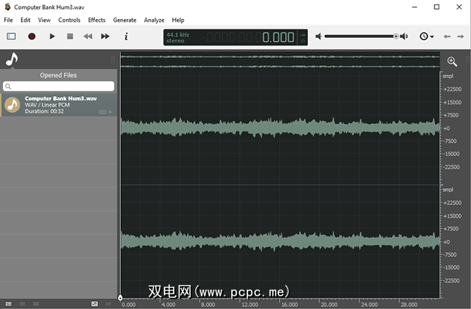This screenshot has width=471, height=309.
Task: Click the volume slider handle
Action: 396,37
